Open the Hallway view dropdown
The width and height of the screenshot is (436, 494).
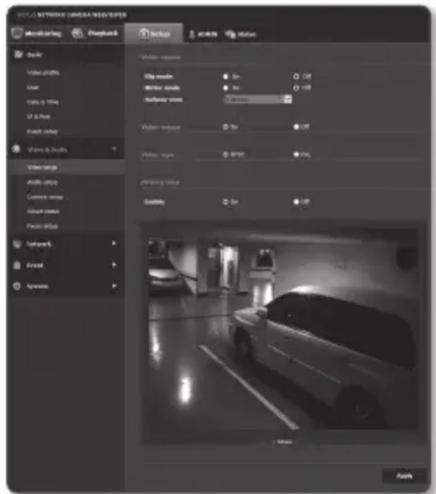pyautogui.click(x=258, y=100)
